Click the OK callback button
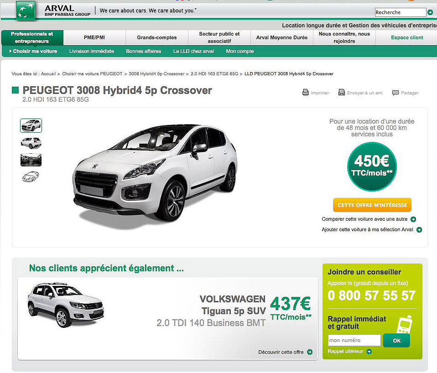Image resolution: width=437 pixels, height=373 pixels. click(x=396, y=341)
